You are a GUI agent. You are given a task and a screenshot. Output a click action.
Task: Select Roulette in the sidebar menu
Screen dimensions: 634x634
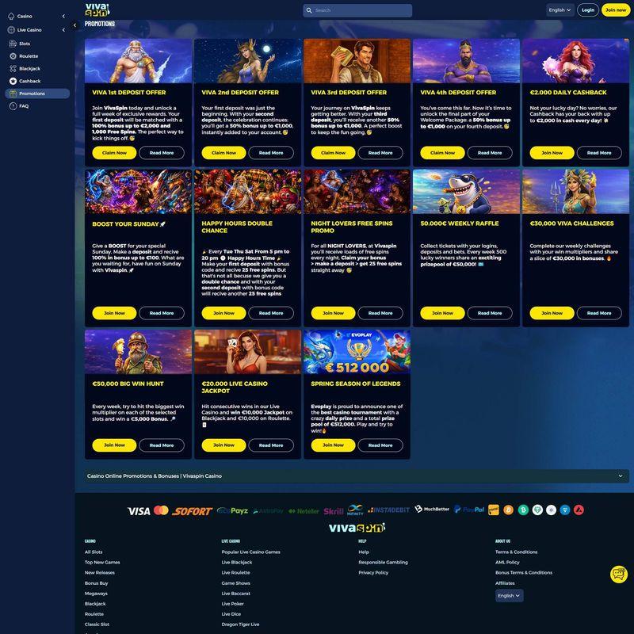[29, 56]
